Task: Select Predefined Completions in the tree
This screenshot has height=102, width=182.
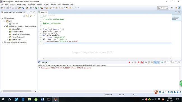Action: click(x=21, y=34)
